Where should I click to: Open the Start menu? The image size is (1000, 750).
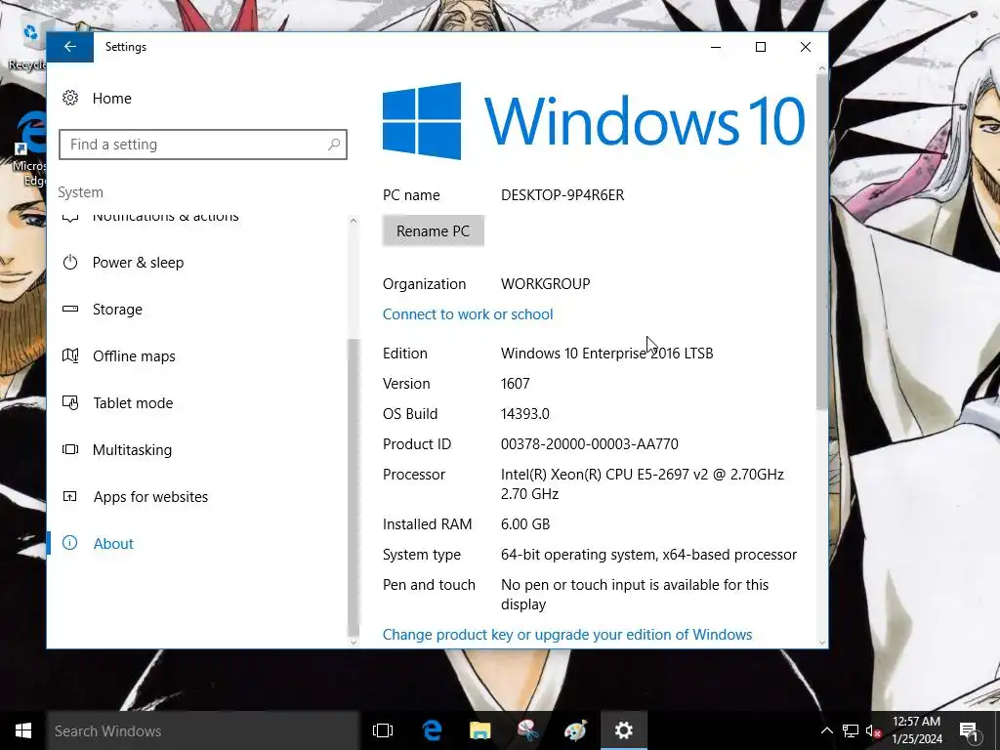pos(23,730)
